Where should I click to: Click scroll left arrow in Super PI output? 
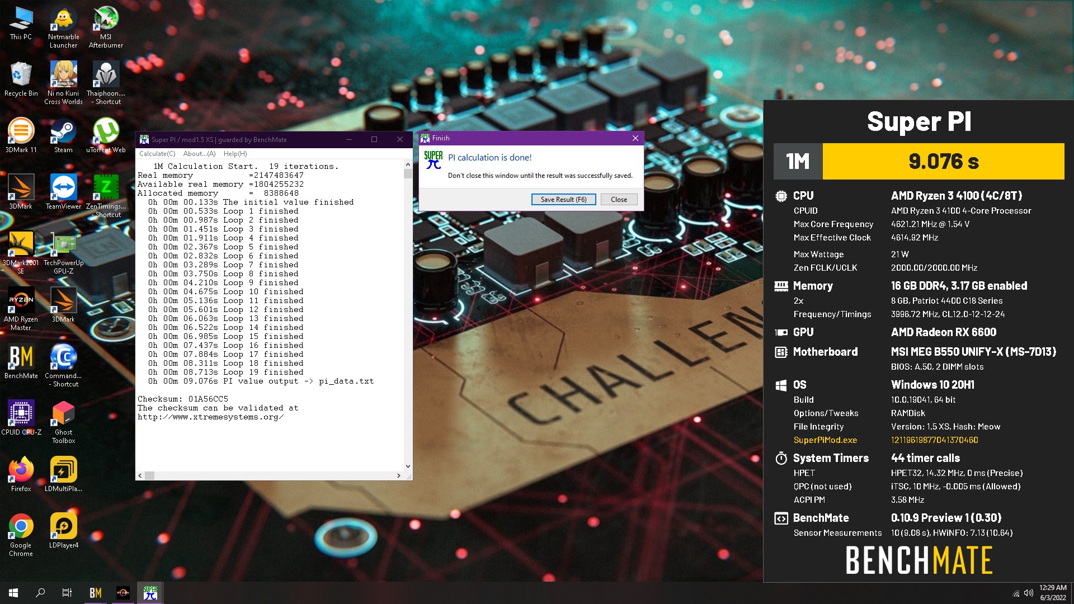(140, 475)
